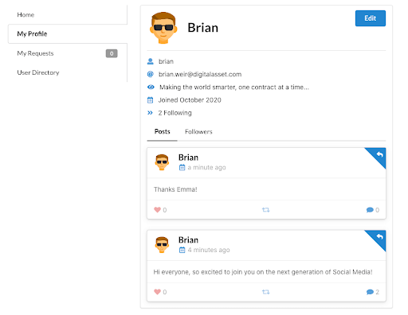Click the user icon beside brian
The height and width of the screenshot is (315, 408).
tap(151, 61)
